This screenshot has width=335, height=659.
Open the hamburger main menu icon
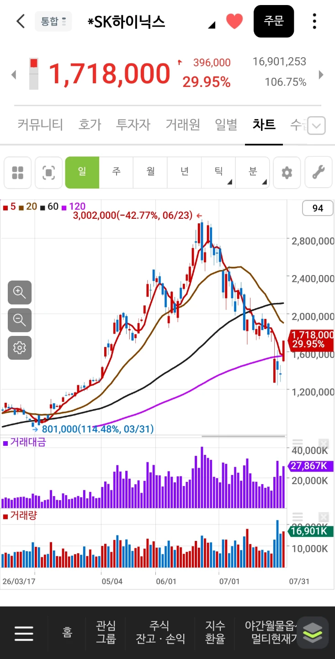pyautogui.click(x=24, y=633)
